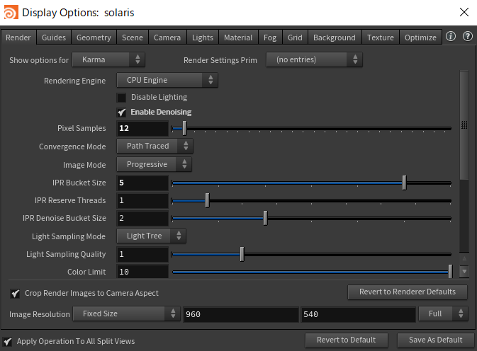Click the IPR Reserve Threads slider handle

(x=207, y=201)
